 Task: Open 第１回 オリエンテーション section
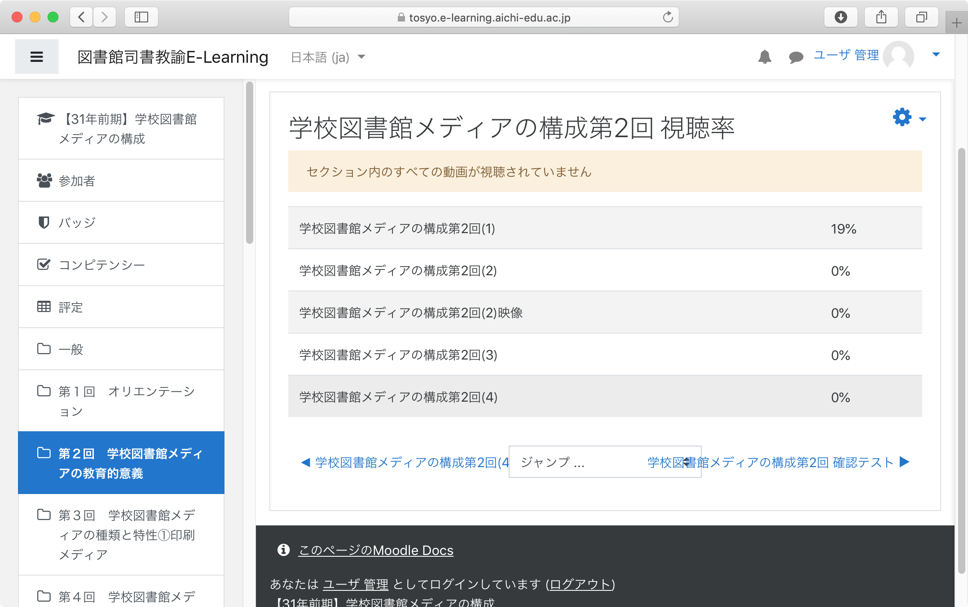(x=121, y=401)
